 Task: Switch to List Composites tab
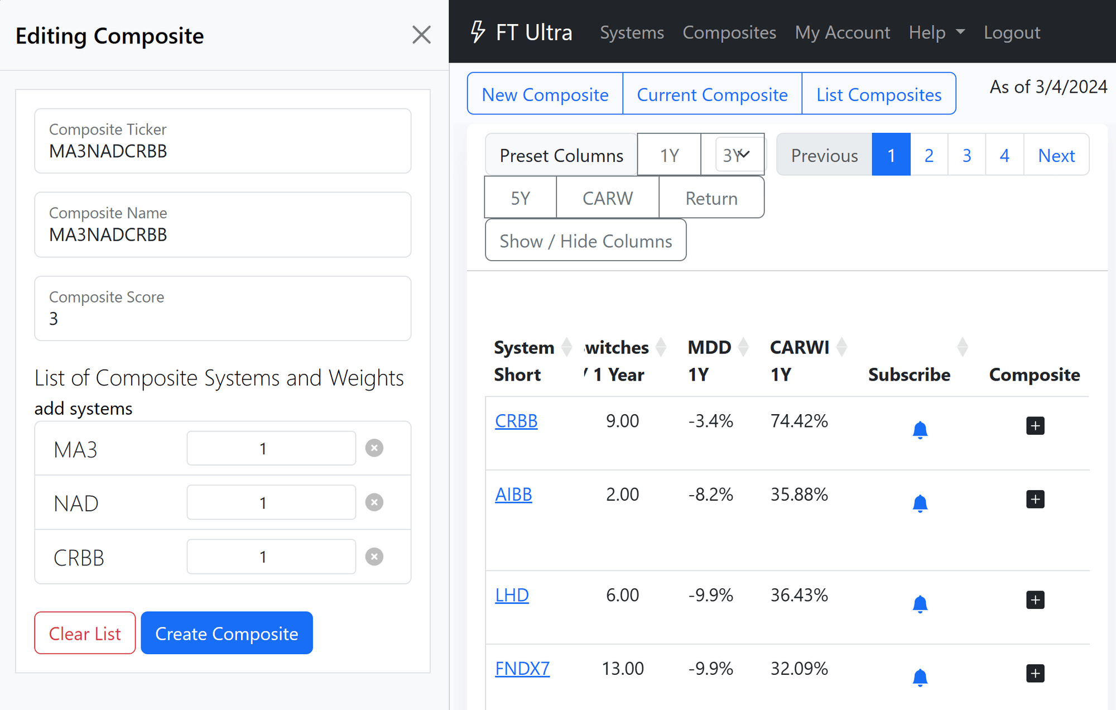pos(879,94)
